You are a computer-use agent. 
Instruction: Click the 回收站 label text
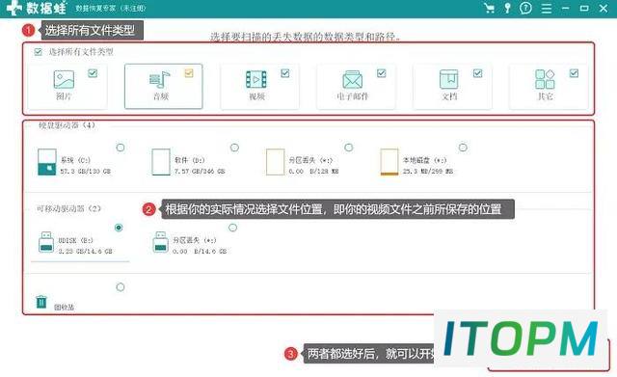click(64, 307)
